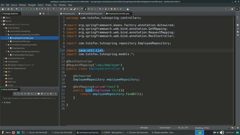Open the Source menu
Screen dimensions: 240x135
pyautogui.click(x=14, y=5)
